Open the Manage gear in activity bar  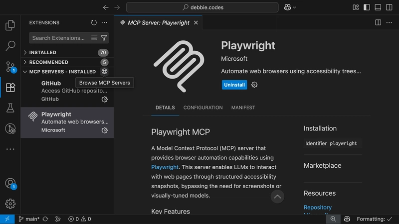[10, 204]
